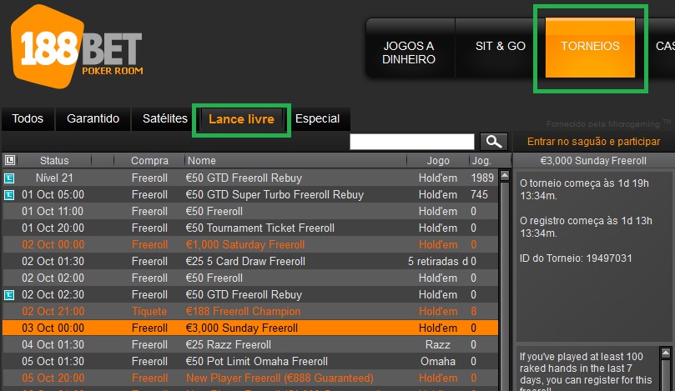Click the late-registration icon in the Status header

(x=10, y=160)
